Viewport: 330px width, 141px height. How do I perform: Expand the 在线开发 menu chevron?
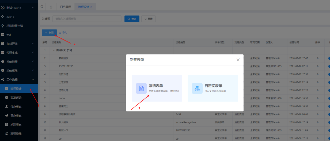point(33,43)
